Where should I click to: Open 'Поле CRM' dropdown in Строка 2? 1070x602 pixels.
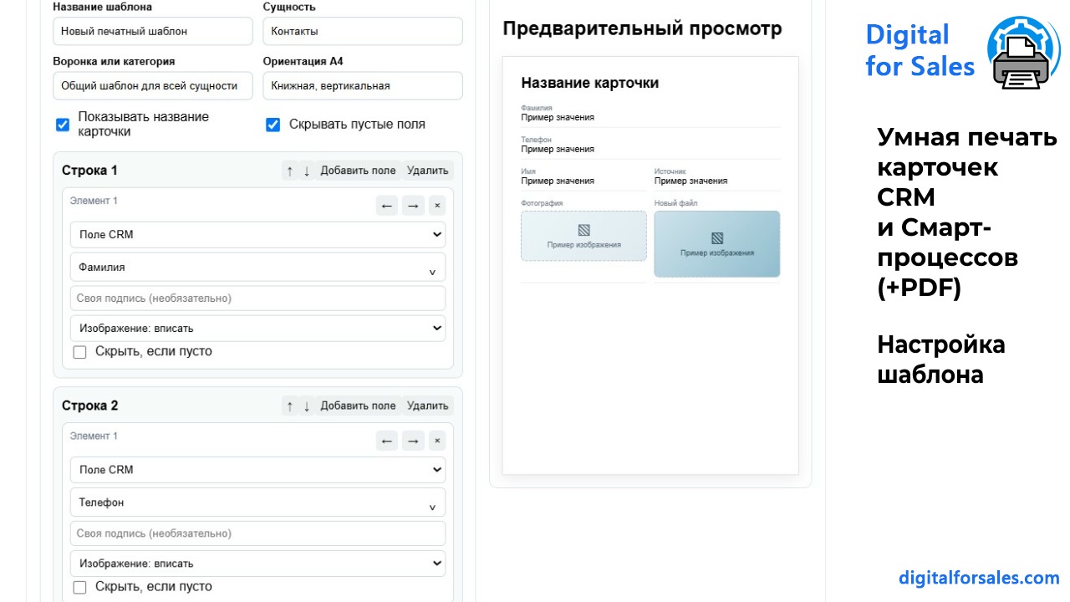[257, 469]
